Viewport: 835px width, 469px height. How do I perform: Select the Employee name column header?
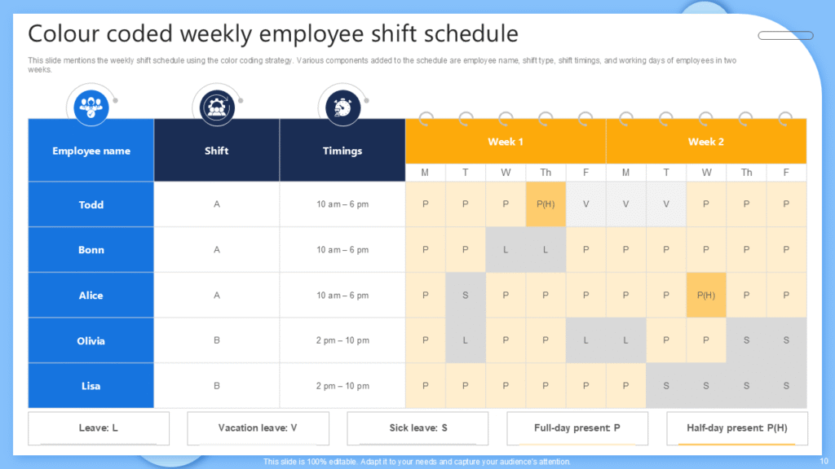91,151
